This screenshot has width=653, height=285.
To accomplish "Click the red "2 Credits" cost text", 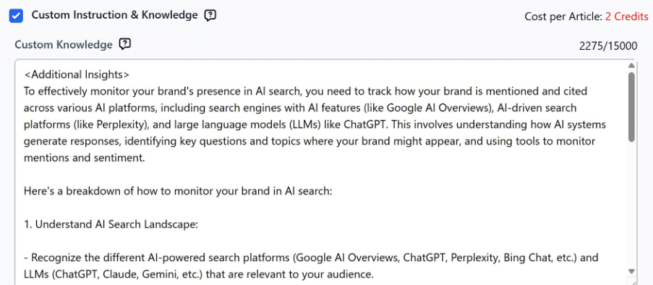I will tap(626, 17).
